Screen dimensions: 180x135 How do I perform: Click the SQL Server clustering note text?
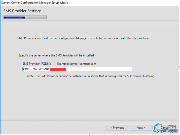[91, 76]
